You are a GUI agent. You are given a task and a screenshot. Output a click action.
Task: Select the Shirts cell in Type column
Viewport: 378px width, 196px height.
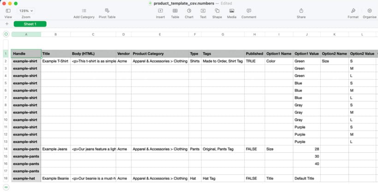[195, 61]
